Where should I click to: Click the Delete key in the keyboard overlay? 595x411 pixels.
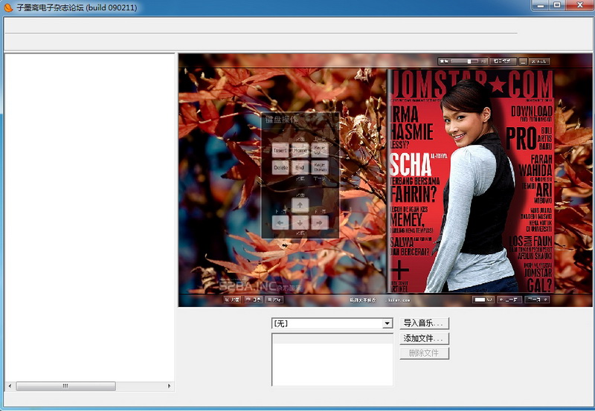(280, 167)
